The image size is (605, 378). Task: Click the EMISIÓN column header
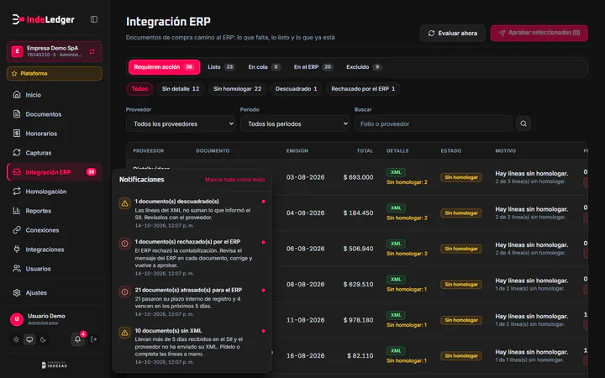point(297,151)
